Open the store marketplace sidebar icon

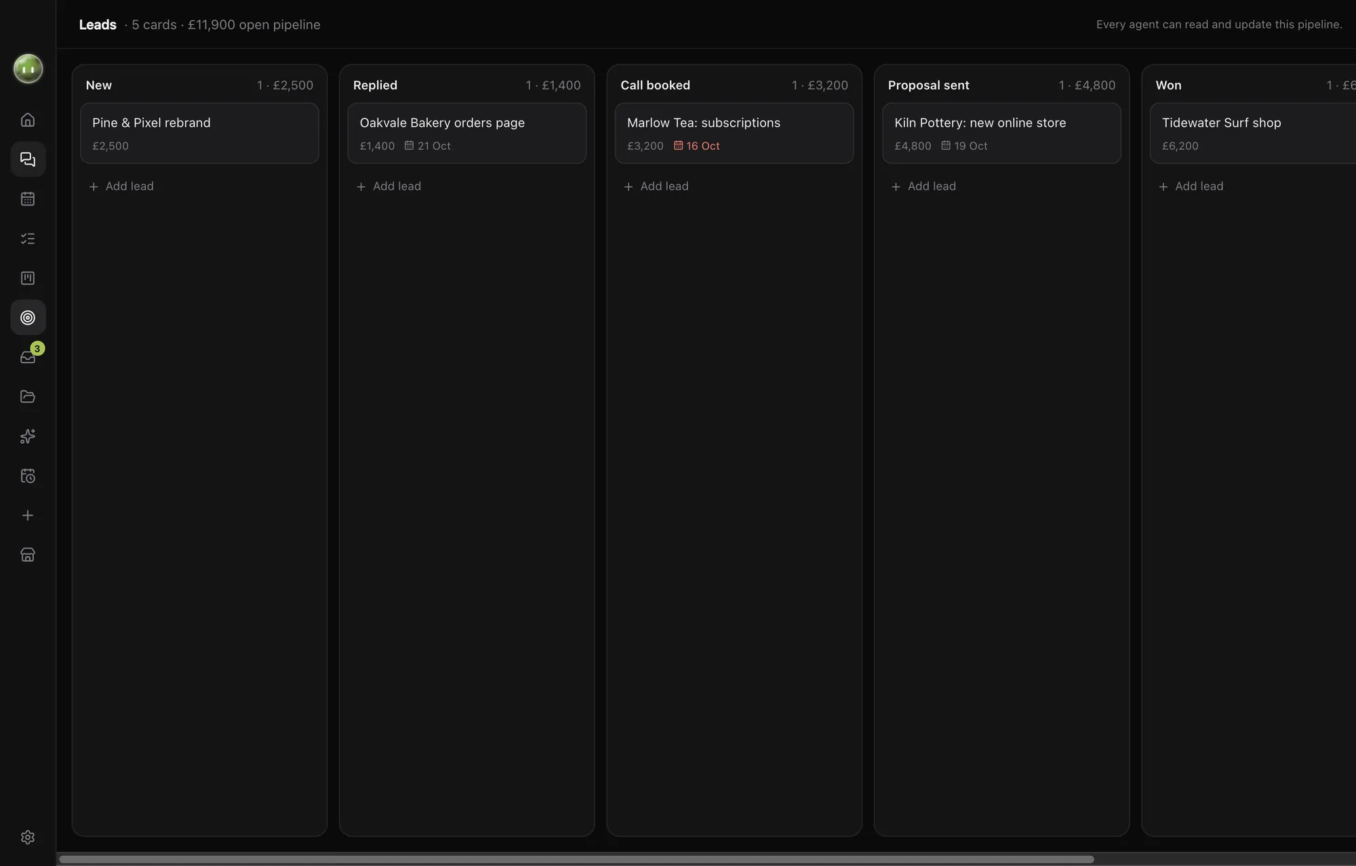(28, 555)
